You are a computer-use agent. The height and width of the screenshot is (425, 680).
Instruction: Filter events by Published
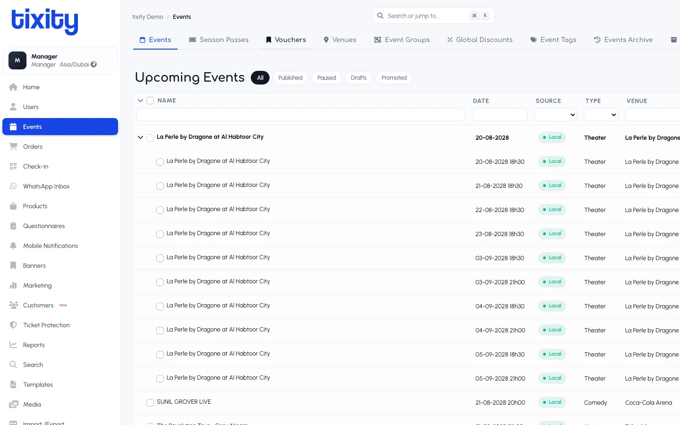click(x=290, y=78)
